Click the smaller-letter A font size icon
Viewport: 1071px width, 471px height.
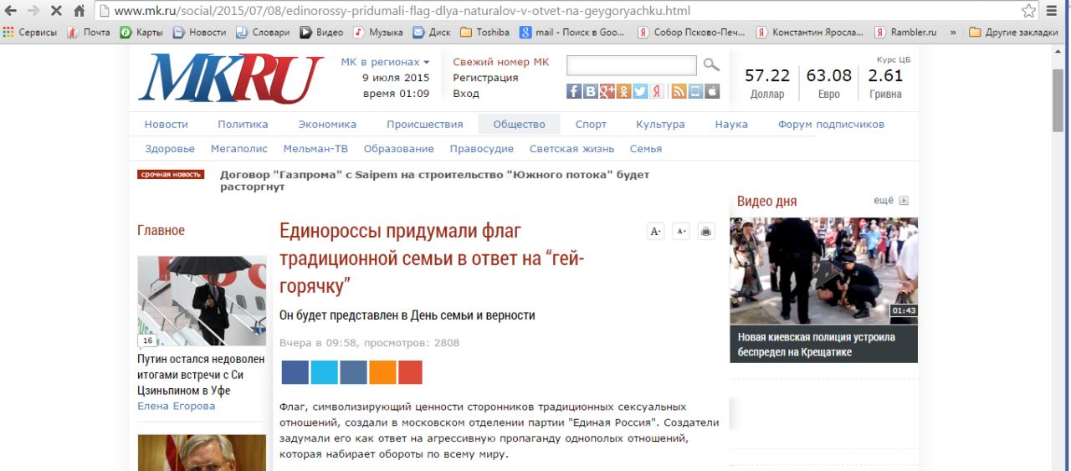click(x=680, y=232)
